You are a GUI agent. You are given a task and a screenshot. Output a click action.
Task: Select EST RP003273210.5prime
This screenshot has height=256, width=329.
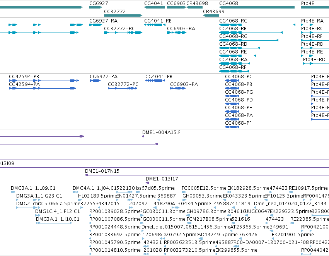click(190, 250)
